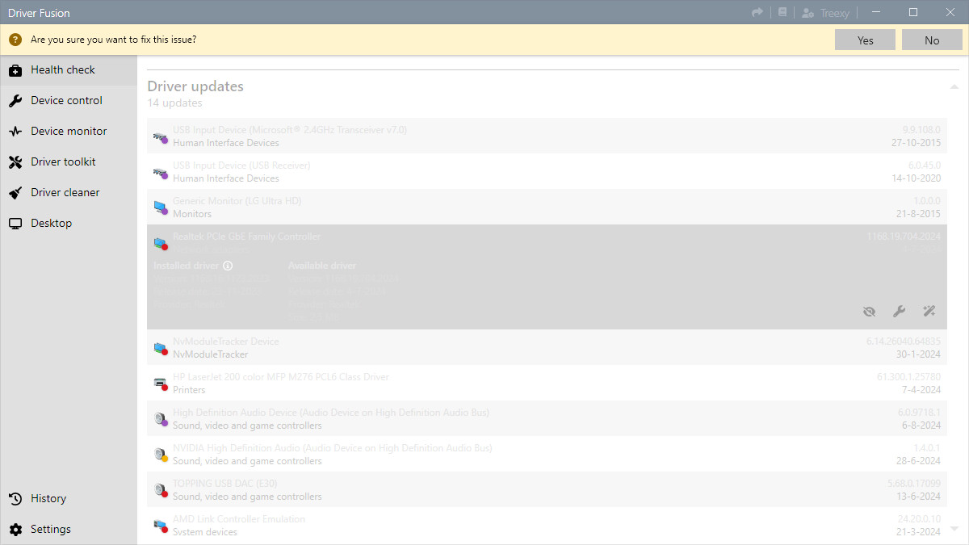
Task: Select Driver cleaner in the sidebar
Action: click(x=68, y=193)
